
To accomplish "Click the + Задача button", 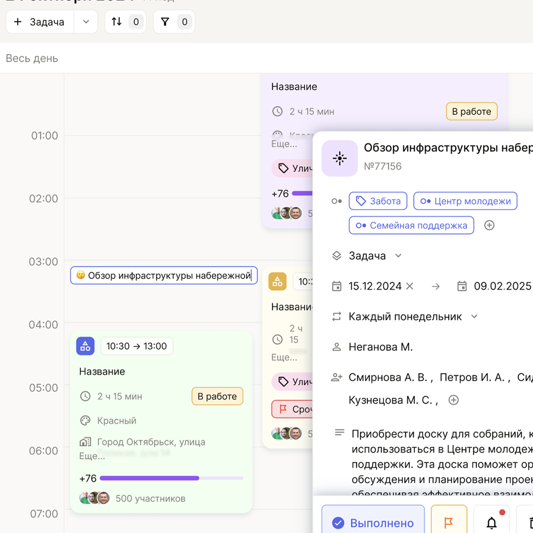I will (x=40, y=22).
